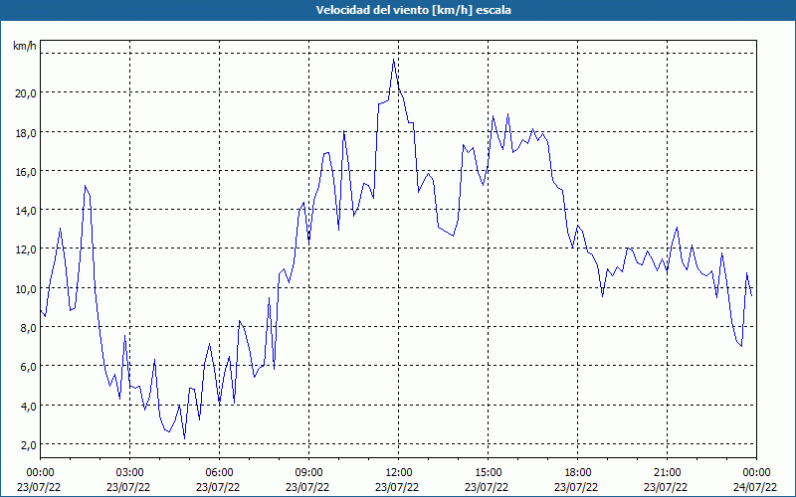Click the 6,0 y-axis value
The height and width of the screenshot is (497, 796).
coord(28,366)
